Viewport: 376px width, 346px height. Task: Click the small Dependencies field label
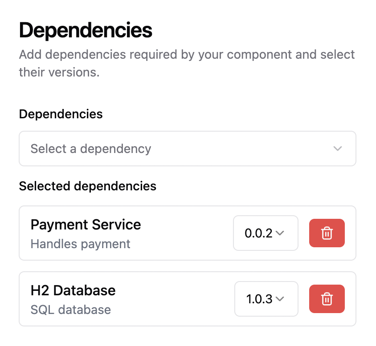tap(61, 114)
